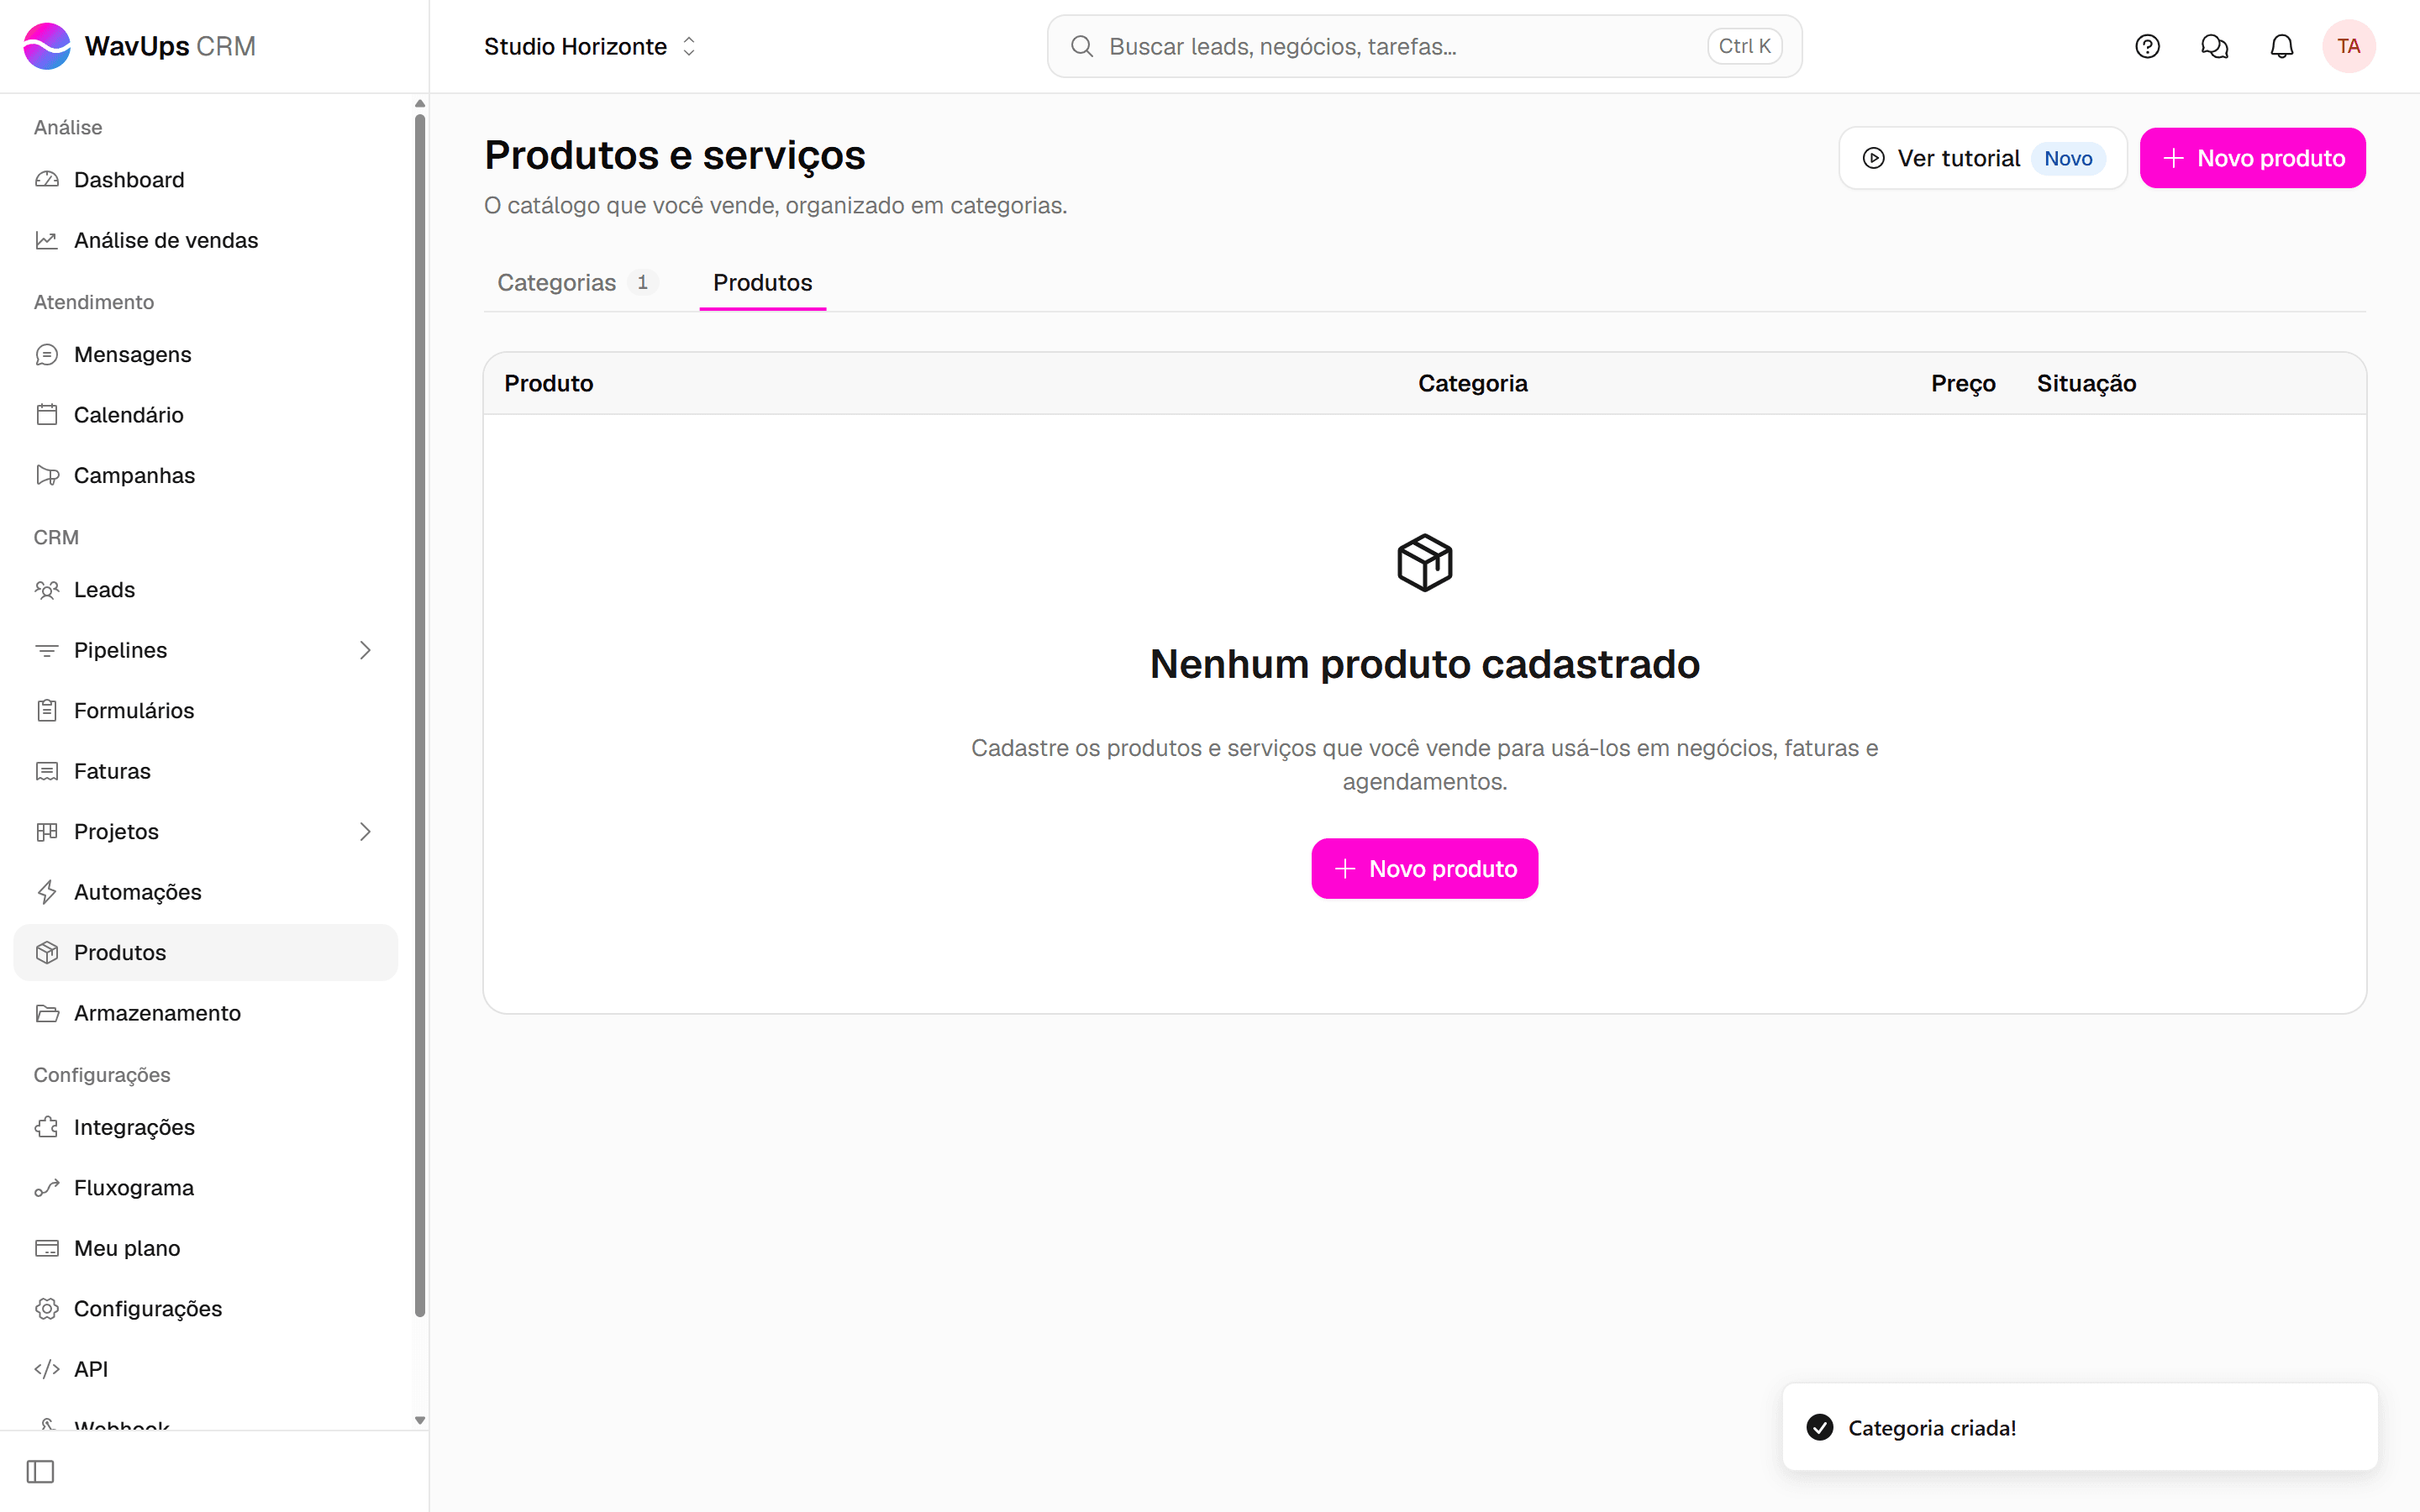2420x1512 pixels.
Task: Open Armazenamento in sidebar
Action: coord(205,1013)
